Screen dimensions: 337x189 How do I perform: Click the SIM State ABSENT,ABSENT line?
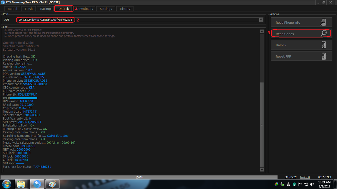22,122
